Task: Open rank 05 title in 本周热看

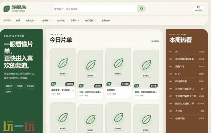Action: (x=181, y=81)
